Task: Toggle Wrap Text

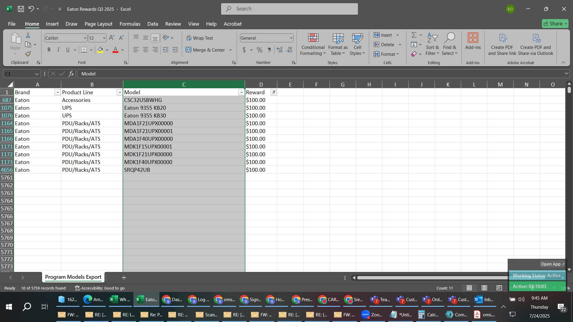Action: point(200,38)
